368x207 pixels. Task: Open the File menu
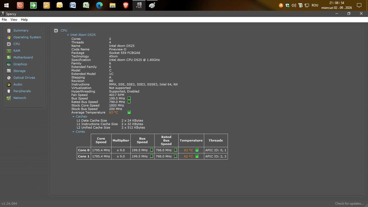point(4,20)
